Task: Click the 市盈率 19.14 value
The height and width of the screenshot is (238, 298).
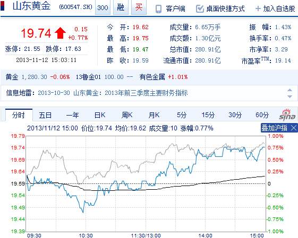Action: click(x=283, y=60)
